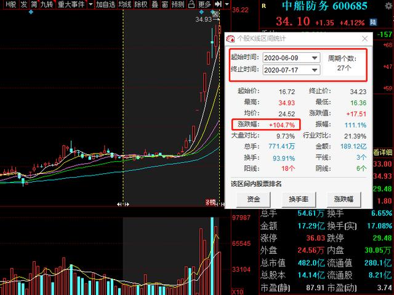Click the 起始价 16.72 value
Screen dimensions: 394x295
tap(287, 92)
